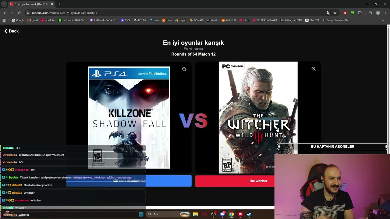
Task: Open Wraith bookmark
Action: (x=212, y=20)
